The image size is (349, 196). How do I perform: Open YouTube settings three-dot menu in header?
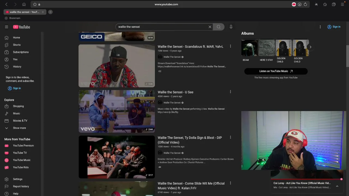point(320,27)
